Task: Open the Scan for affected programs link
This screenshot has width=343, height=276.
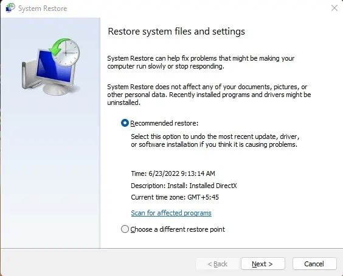Action: pos(171,213)
